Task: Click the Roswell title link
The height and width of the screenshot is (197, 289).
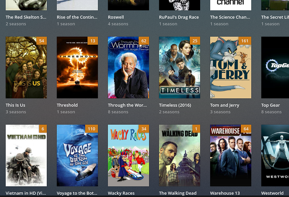Action: pyautogui.click(x=116, y=17)
